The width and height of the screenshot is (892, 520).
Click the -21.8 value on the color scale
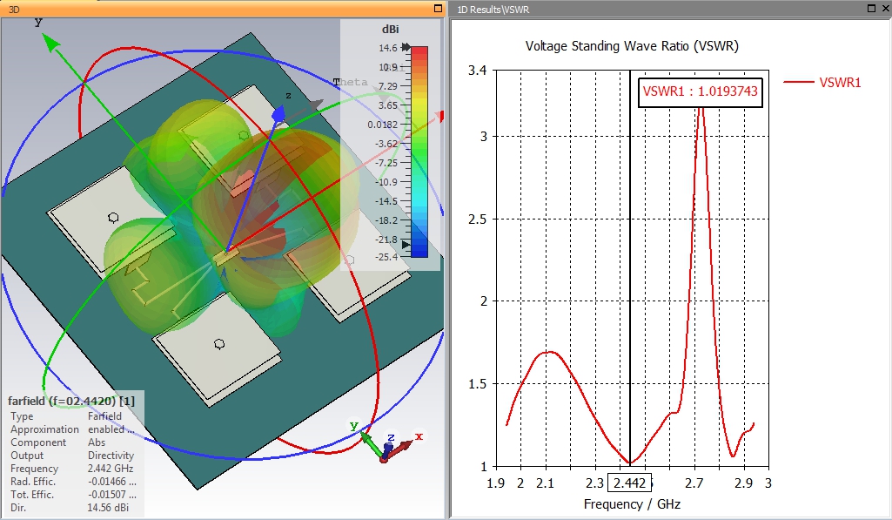click(x=386, y=240)
